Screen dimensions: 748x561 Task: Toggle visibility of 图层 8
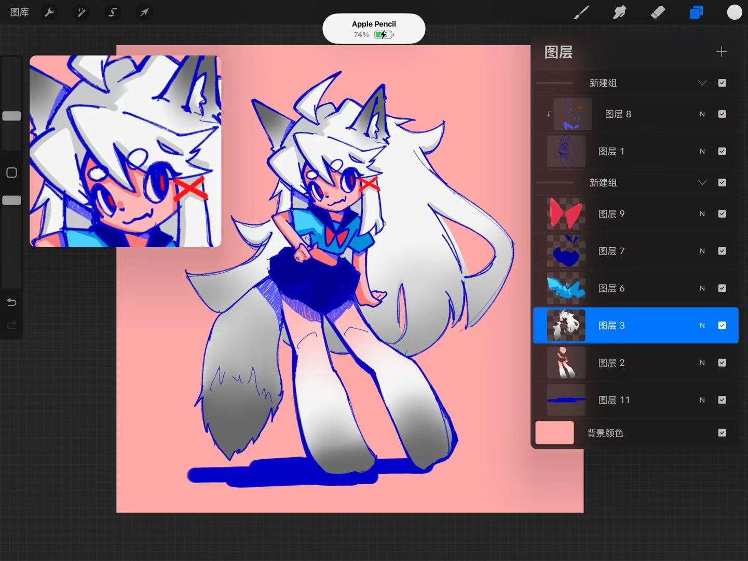pos(722,114)
